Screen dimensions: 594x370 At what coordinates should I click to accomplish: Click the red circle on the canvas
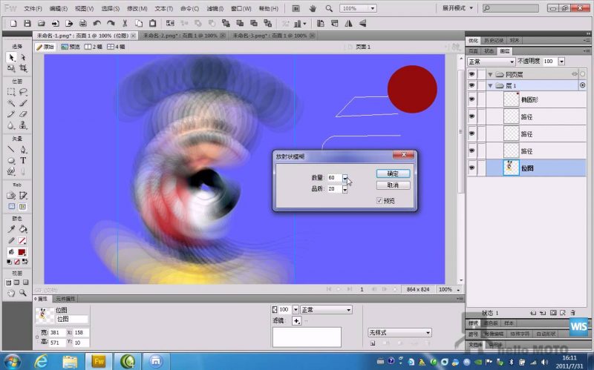412,89
